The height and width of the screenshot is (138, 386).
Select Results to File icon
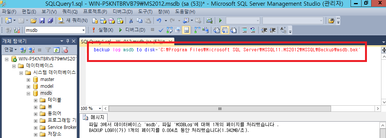(233, 30)
